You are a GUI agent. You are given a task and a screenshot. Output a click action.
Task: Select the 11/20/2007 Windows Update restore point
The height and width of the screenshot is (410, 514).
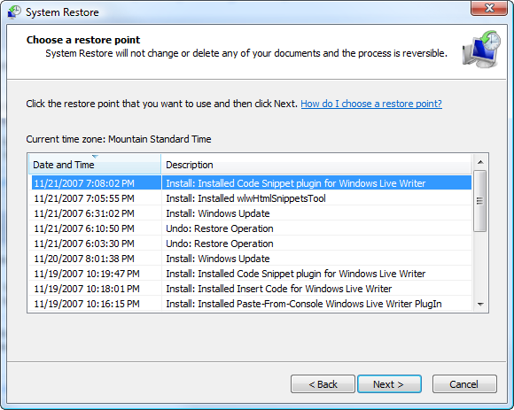(250, 259)
